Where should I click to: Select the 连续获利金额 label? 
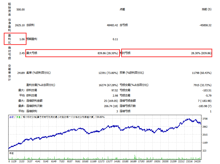coord(34,101)
